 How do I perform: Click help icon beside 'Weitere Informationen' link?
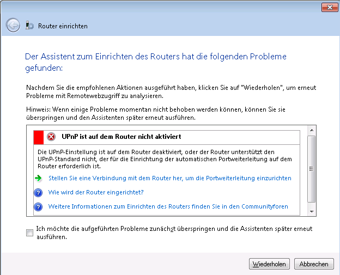[x=38, y=207]
